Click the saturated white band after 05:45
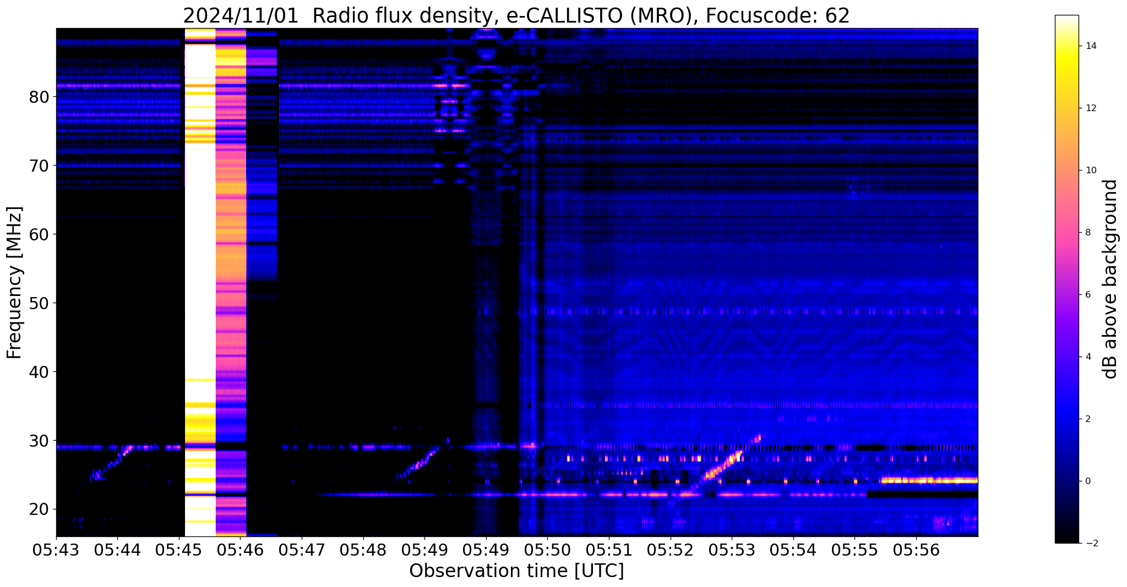The image size is (1127, 587). 200,282
